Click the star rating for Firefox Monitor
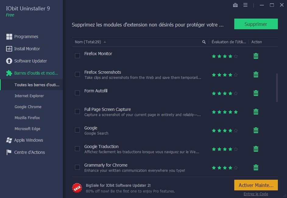 point(225,56)
